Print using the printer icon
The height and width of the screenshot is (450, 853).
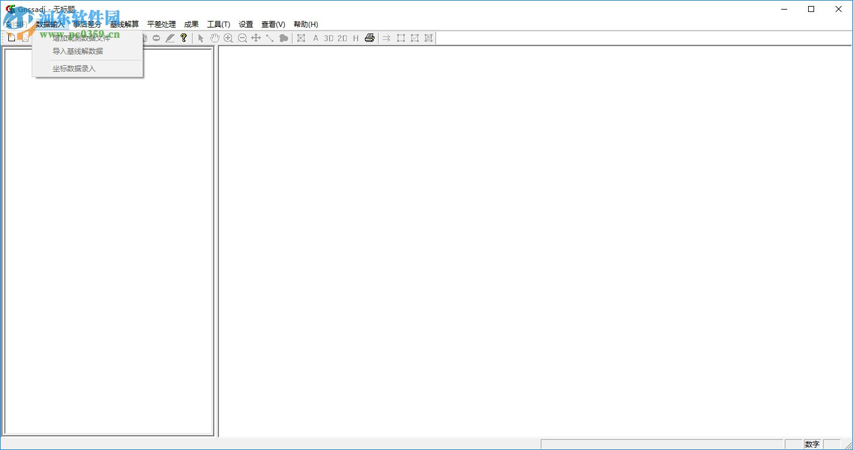370,38
